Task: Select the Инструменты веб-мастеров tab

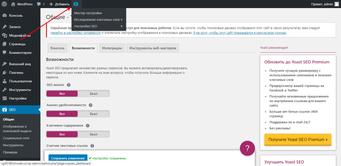Action: pyautogui.click(x=152, y=48)
